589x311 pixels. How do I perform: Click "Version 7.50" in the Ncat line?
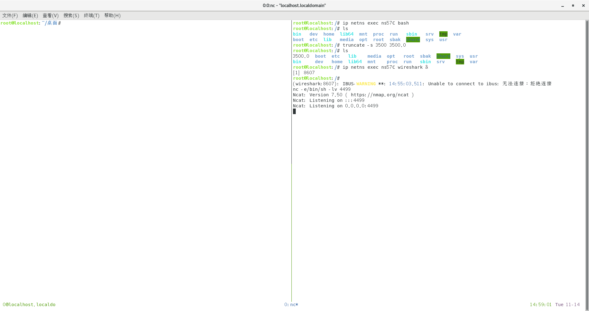(326, 95)
